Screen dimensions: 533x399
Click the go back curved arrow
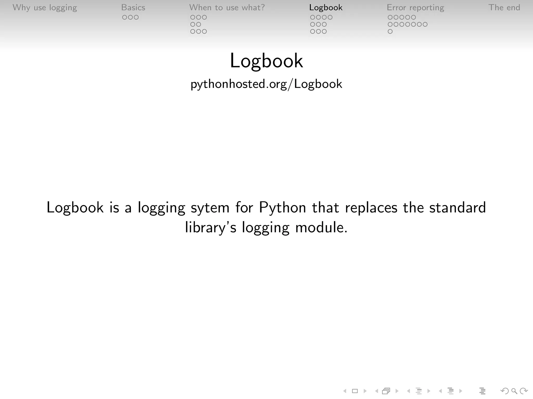point(505,391)
